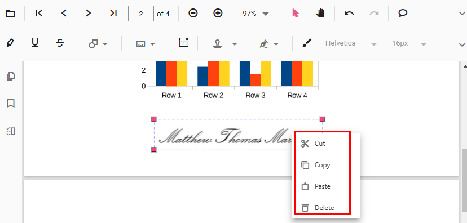Click the Row 4 chart label
467x223 pixels.
click(297, 95)
